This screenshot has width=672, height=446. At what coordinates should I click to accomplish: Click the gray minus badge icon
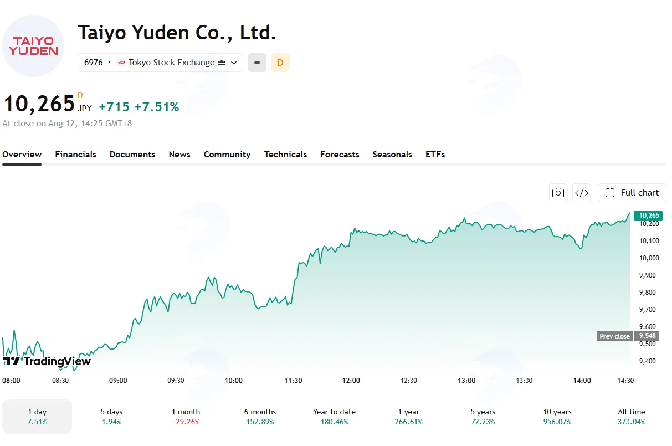point(257,63)
